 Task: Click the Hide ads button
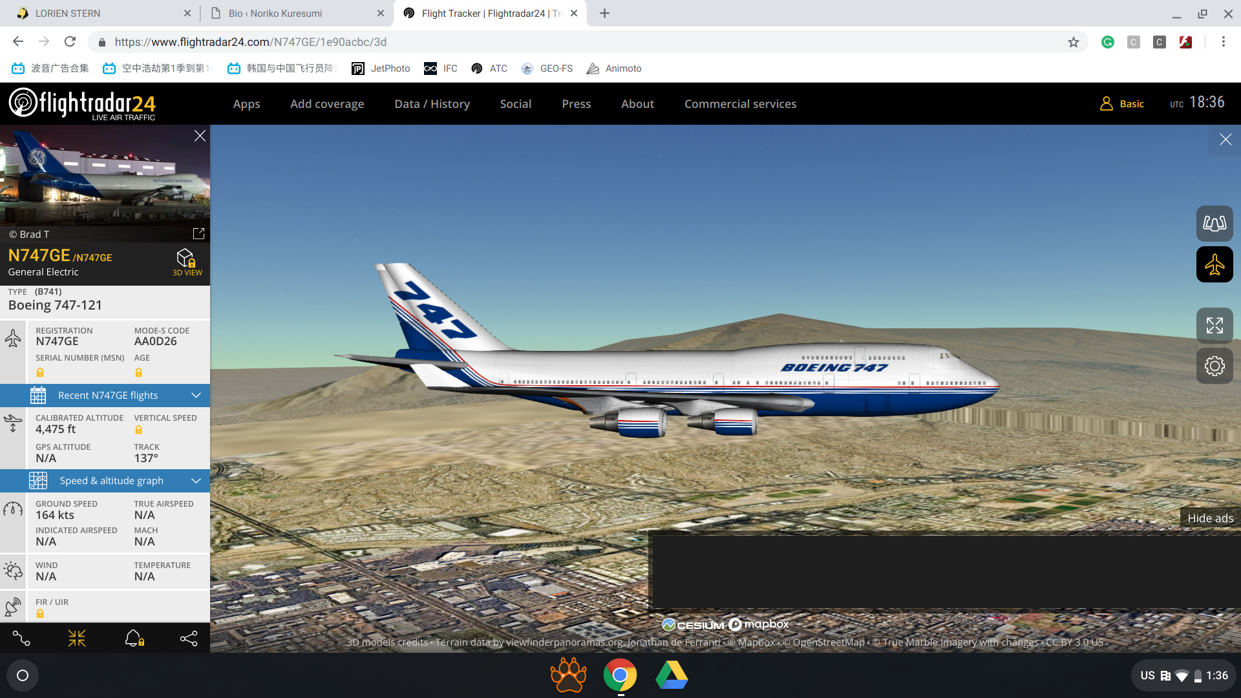click(1210, 518)
